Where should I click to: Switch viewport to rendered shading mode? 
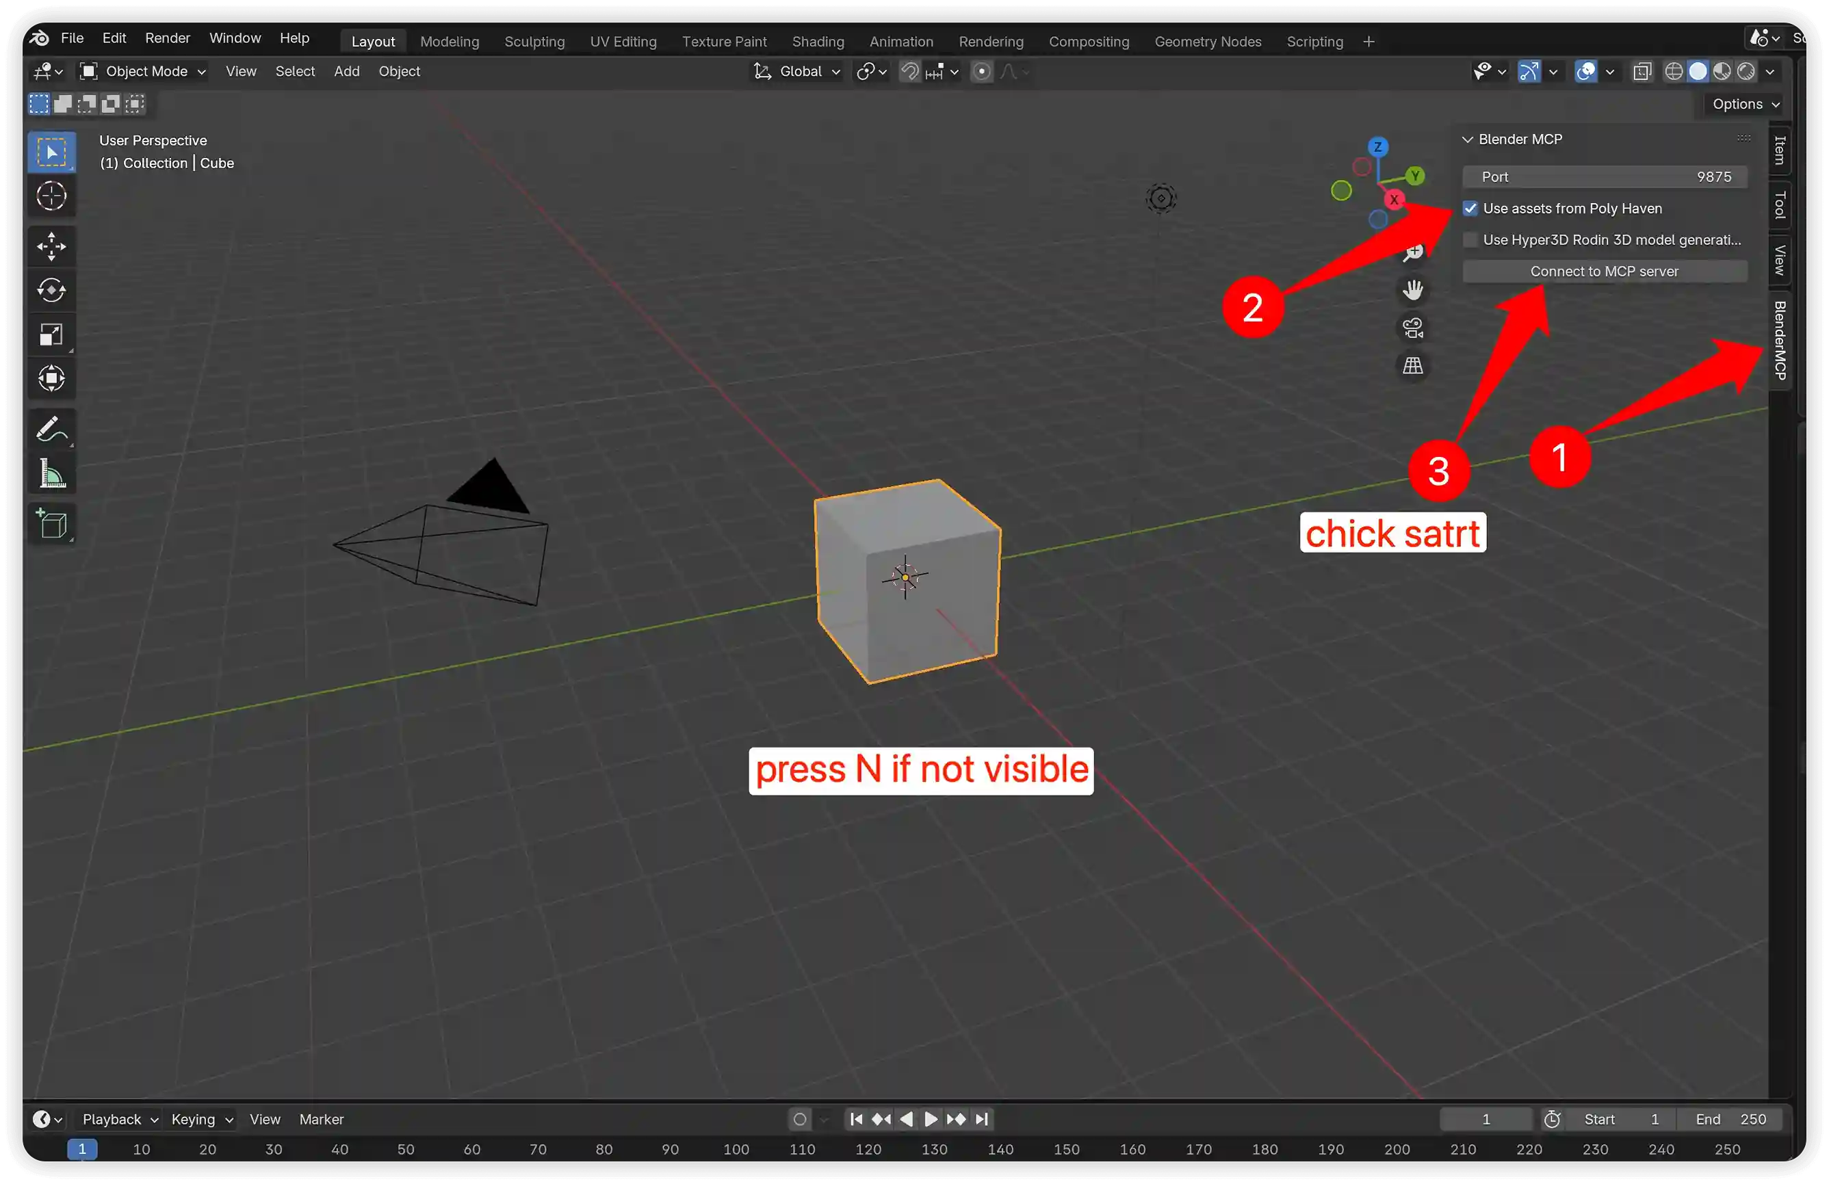click(1747, 70)
